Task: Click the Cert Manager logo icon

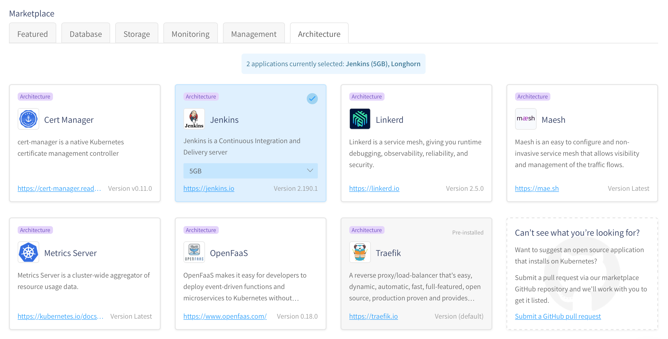Action: click(28, 119)
